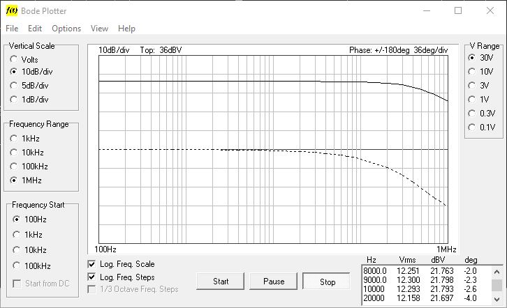Click the Start button

click(x=221, y=282)
